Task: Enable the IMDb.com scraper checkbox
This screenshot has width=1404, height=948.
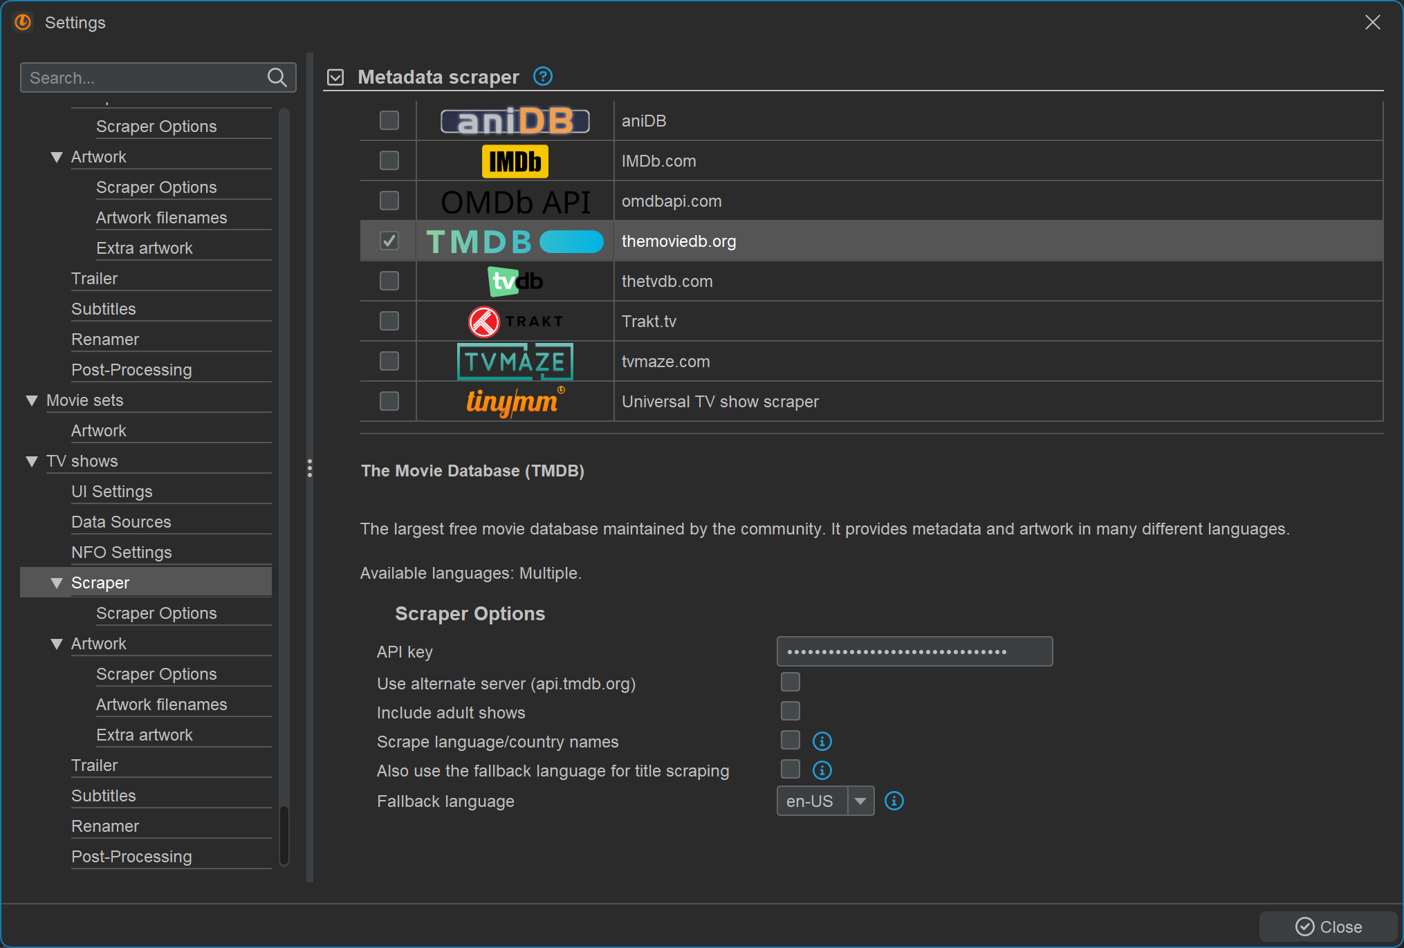Action: click(x=389, y=161)
